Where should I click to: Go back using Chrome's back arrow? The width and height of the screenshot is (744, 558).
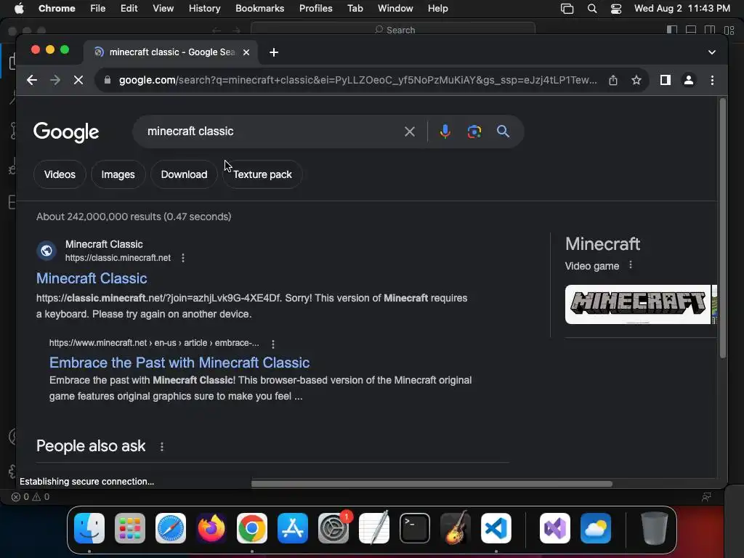(32, 80)
